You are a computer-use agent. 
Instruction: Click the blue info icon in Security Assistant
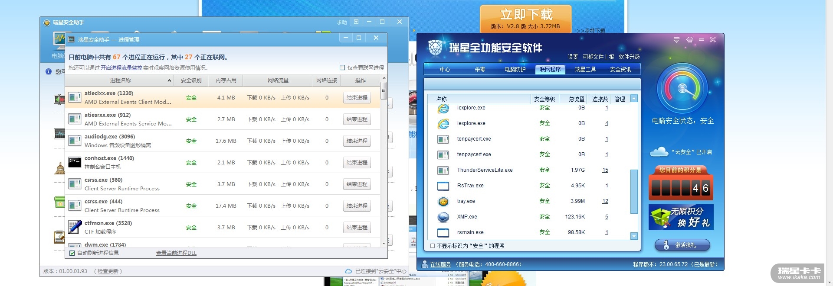click(49, 71)
